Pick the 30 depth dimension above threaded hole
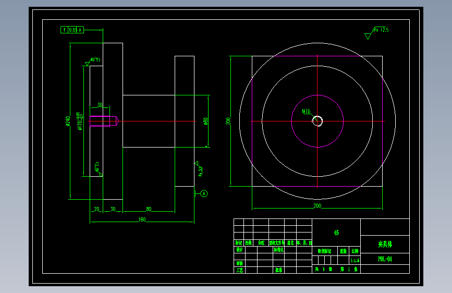 point(100,105)
